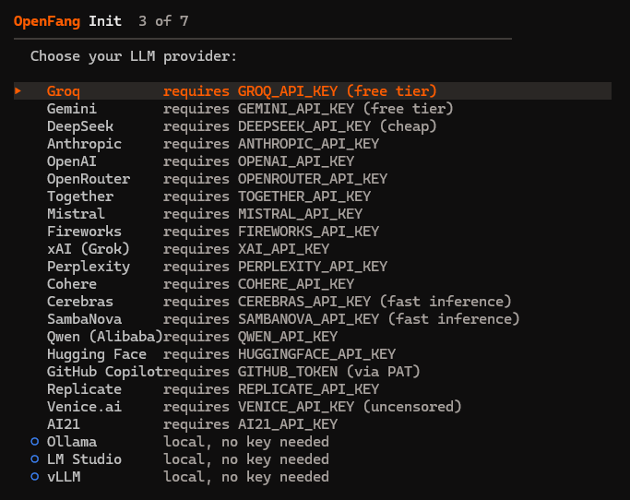Viewport: 630px width, 500px height.
Task: Choose the Ollama local provider
Action: (x=313, y=442)
